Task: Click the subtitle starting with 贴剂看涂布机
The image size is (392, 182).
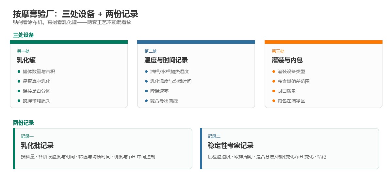Action: pyautogui.click(x=72, y=23)
